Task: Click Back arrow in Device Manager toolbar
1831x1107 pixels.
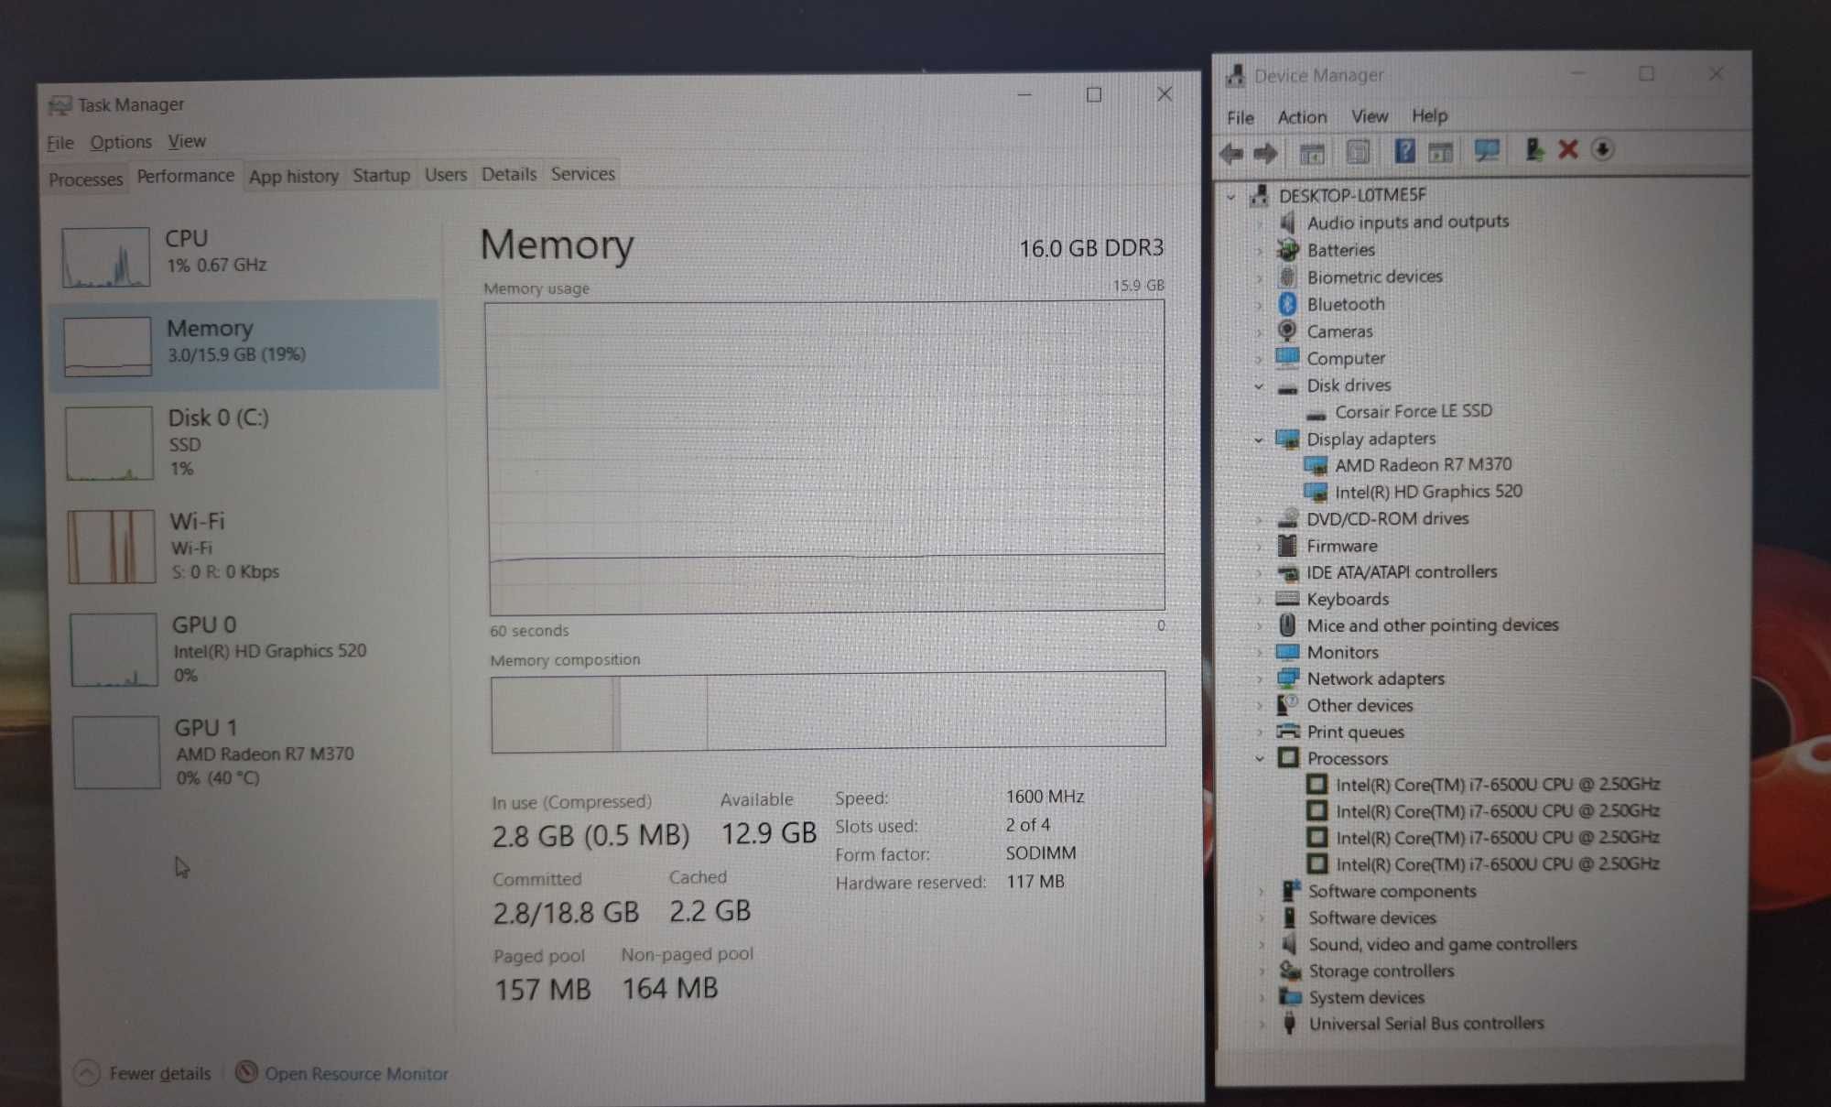Action: [1232, 153]
